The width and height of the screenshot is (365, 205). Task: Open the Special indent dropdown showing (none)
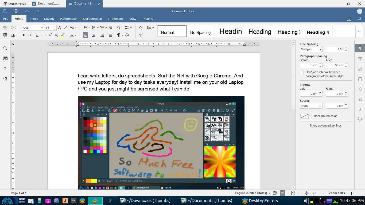coord(311,106)
